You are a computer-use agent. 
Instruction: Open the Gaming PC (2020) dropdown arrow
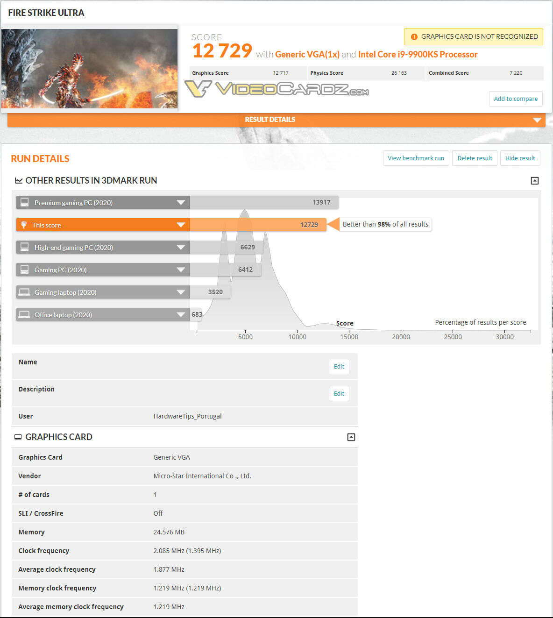181,270
